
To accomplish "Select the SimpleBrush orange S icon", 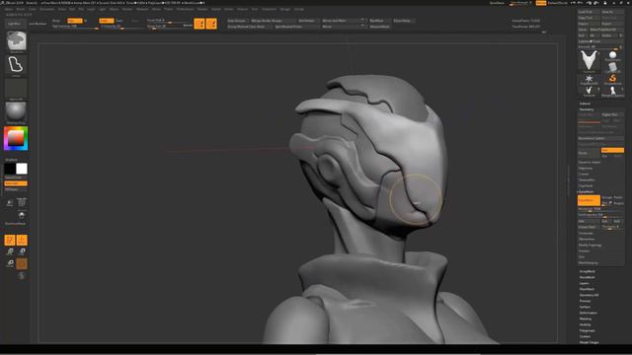I will pos(612,79).
